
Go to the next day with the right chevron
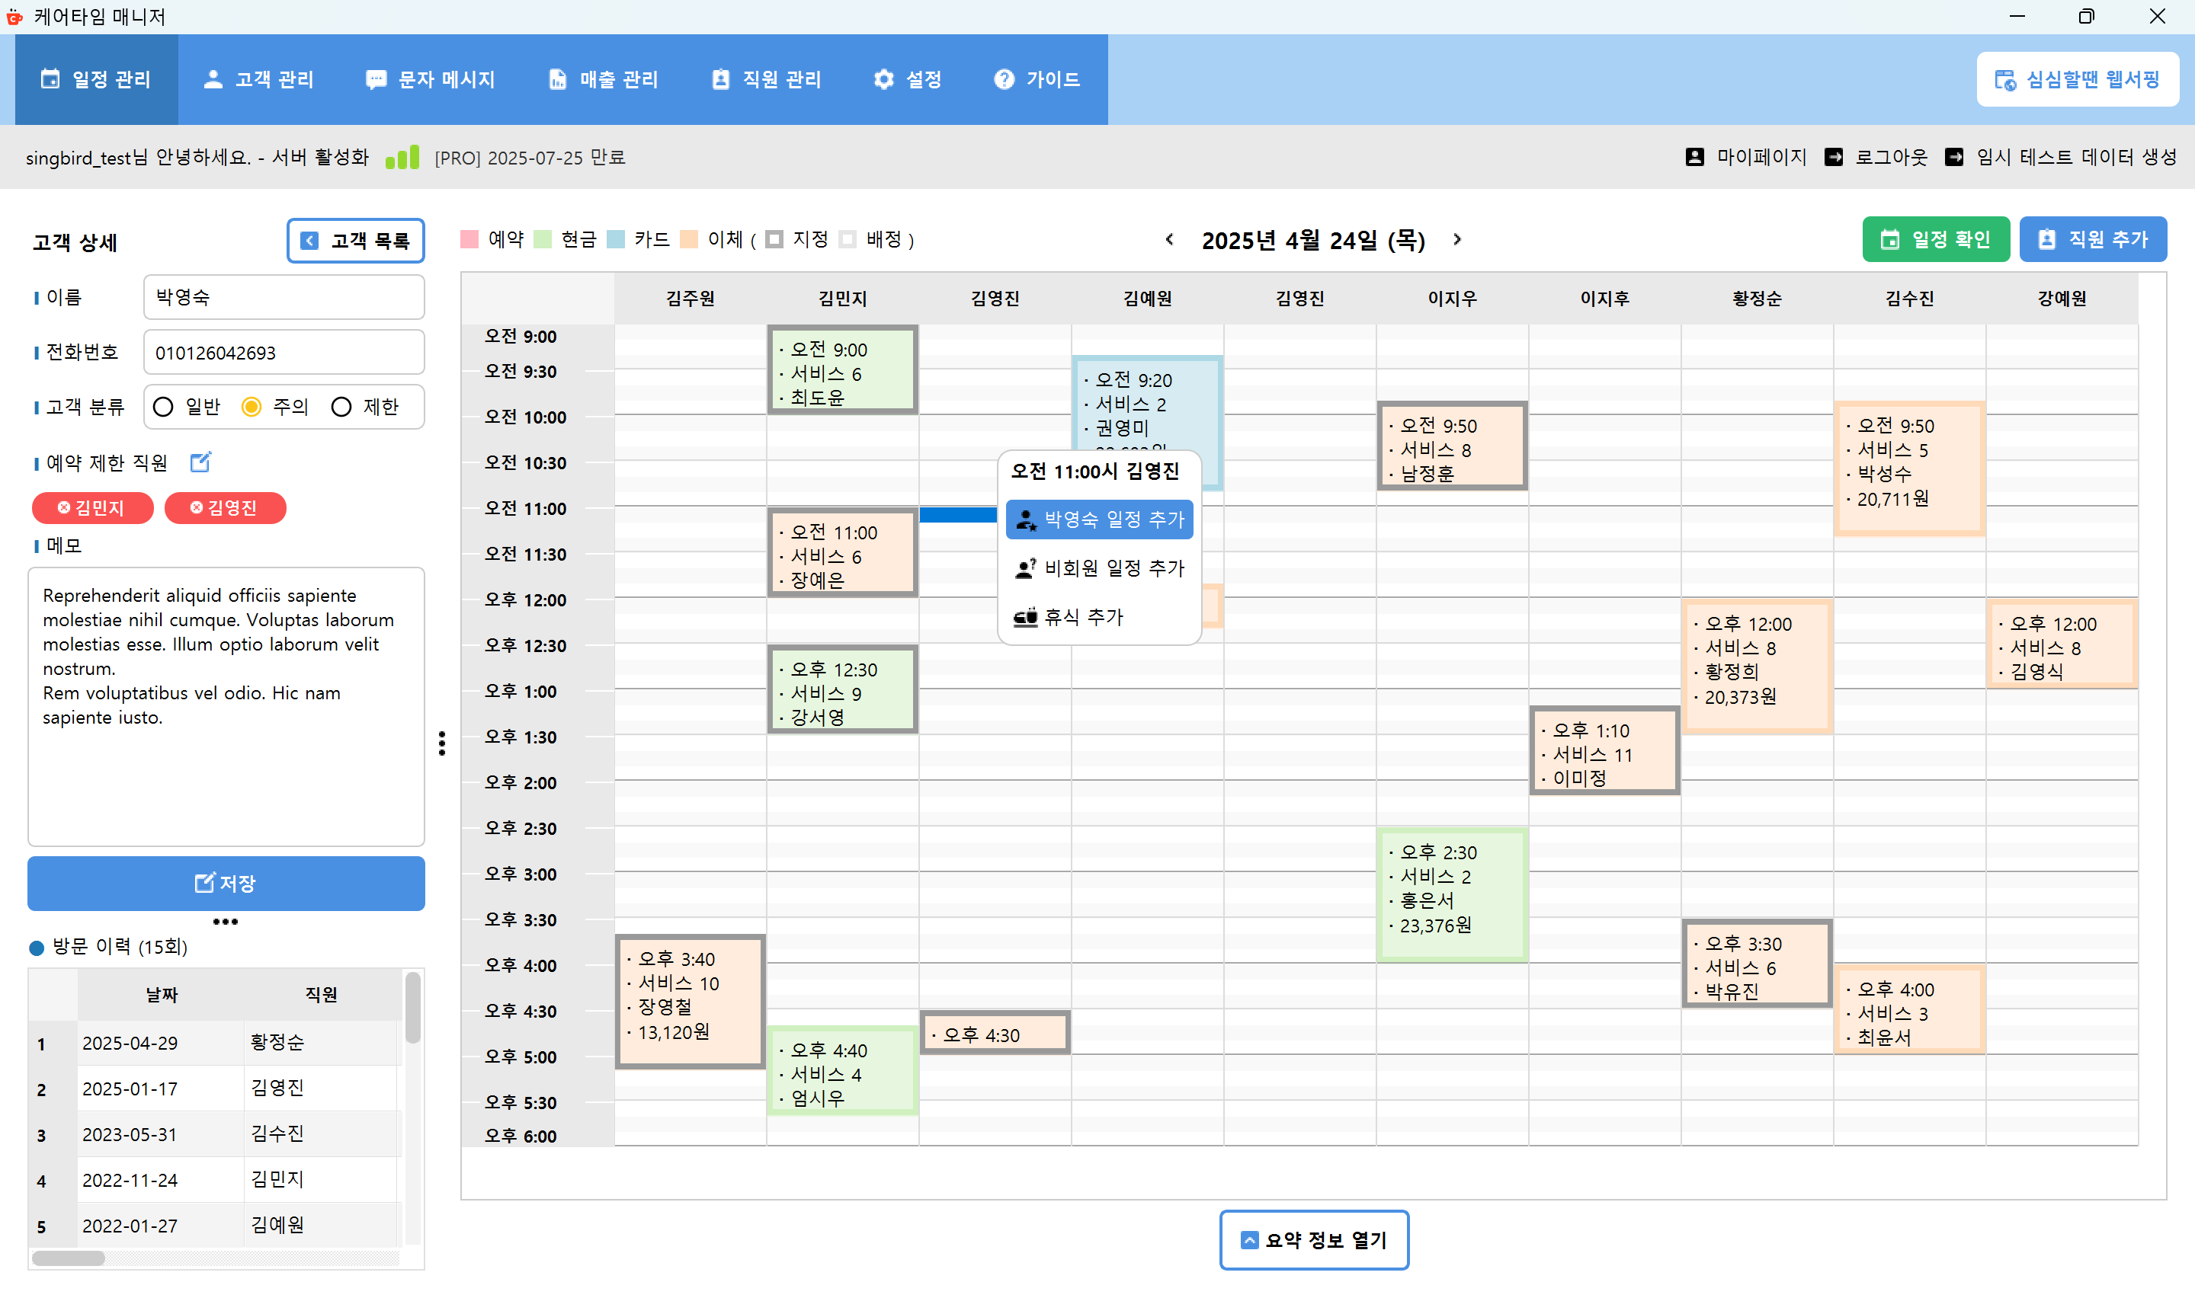pos(1456,240)
